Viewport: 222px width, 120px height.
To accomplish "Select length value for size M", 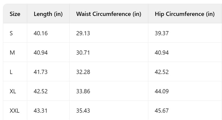I will click(41, 52).
